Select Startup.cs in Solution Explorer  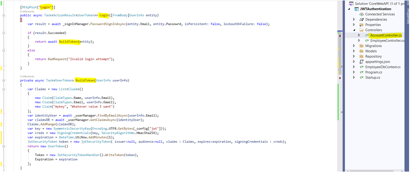[x=372, y=77]
